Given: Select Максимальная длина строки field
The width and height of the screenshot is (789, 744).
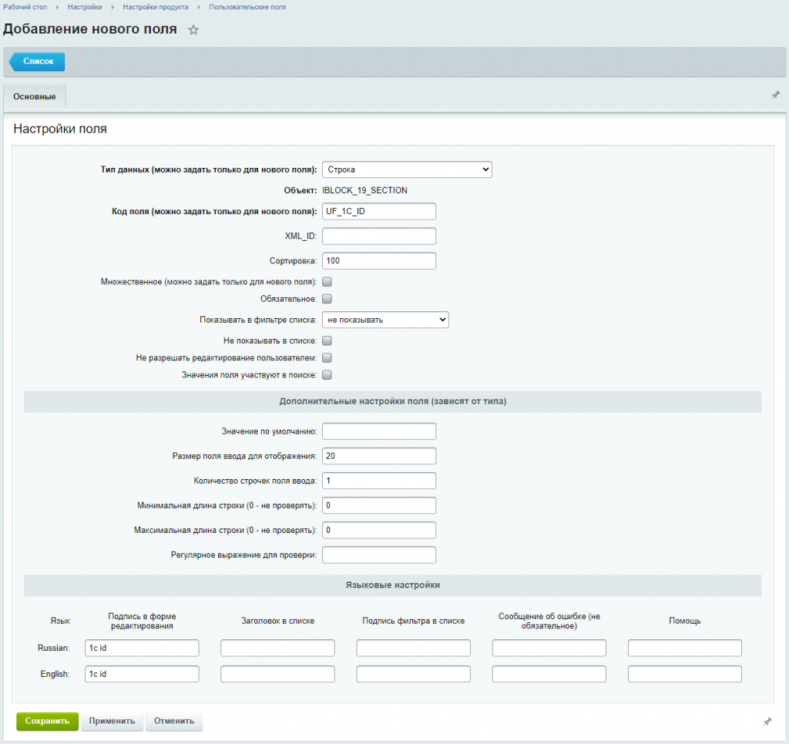Looking at the screenshot, I should click(x=379, y=530).
